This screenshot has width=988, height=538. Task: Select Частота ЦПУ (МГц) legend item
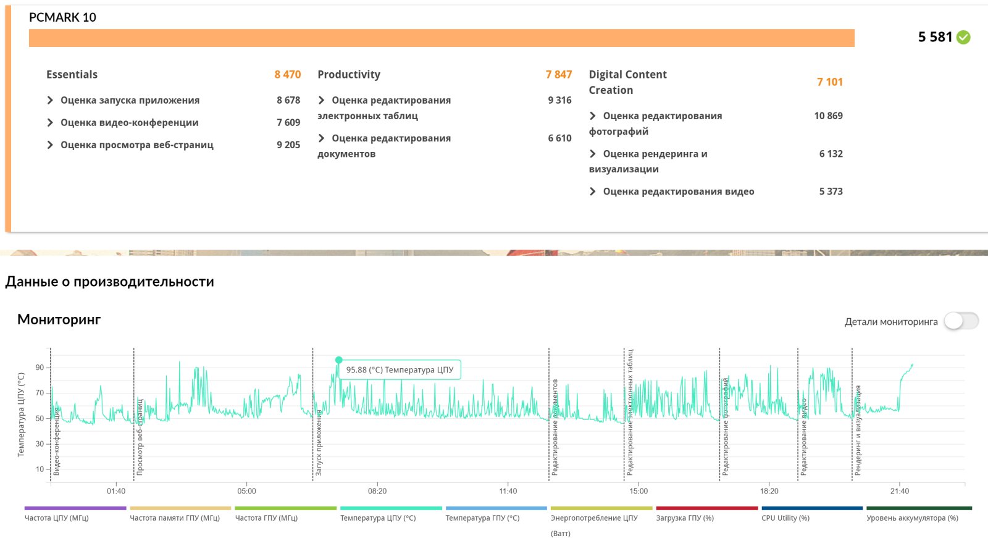[x=57, y=518]
